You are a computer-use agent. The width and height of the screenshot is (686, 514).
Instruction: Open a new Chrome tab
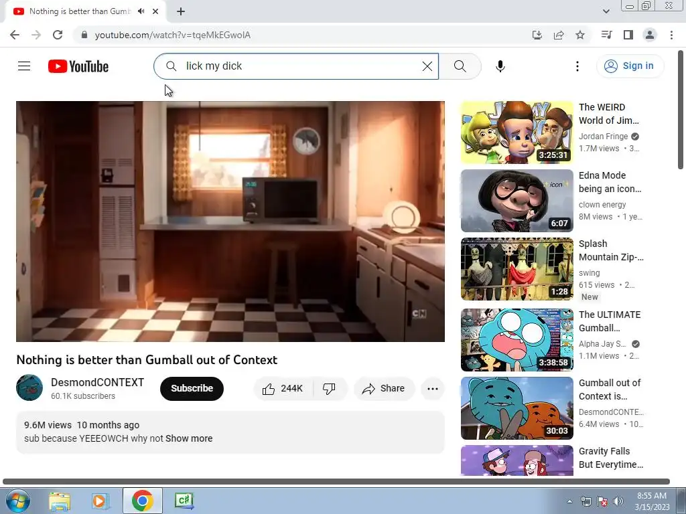[181, 11]
